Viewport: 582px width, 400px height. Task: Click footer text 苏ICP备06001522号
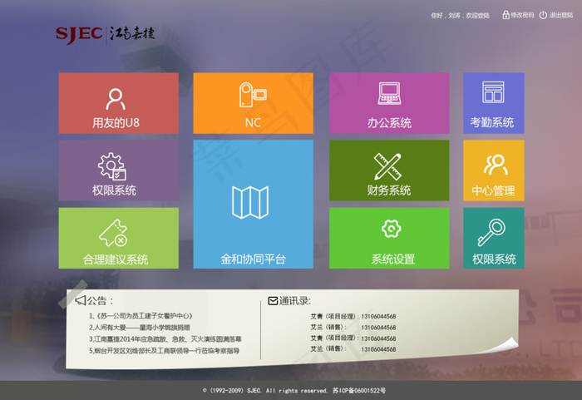pos(359,390)
